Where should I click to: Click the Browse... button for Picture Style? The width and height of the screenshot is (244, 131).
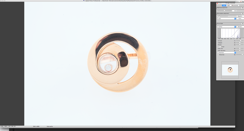click(240, 27)
